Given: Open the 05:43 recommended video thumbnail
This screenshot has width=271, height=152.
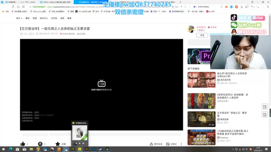Looking at the screenshot, I should click(x=202, y=137).
